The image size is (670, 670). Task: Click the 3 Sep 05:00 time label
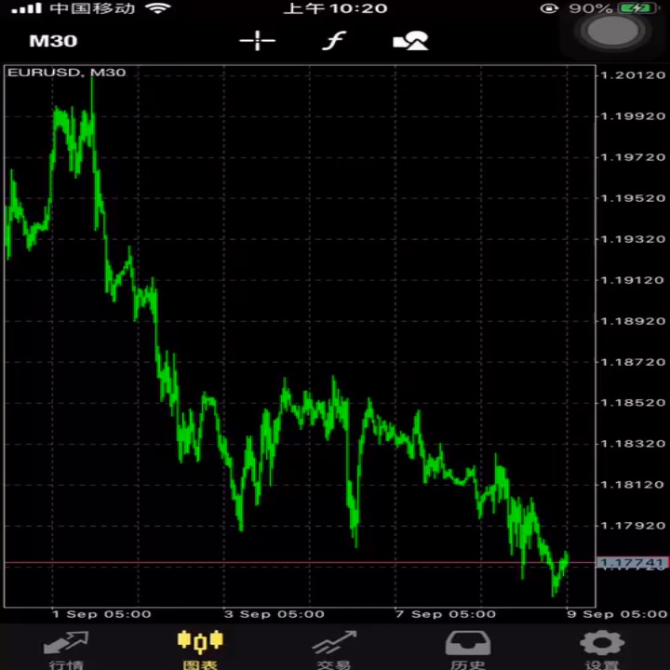click(x=275, y=614)
